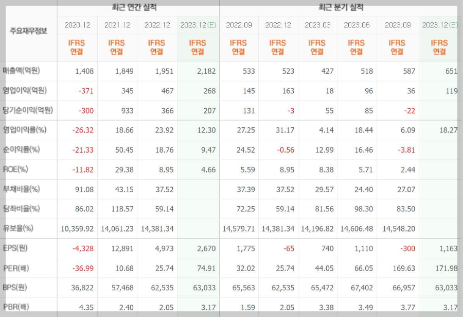Click the '영업이익률(%)' row label
The width and height of the screenshot is (463, 317).
25,130
